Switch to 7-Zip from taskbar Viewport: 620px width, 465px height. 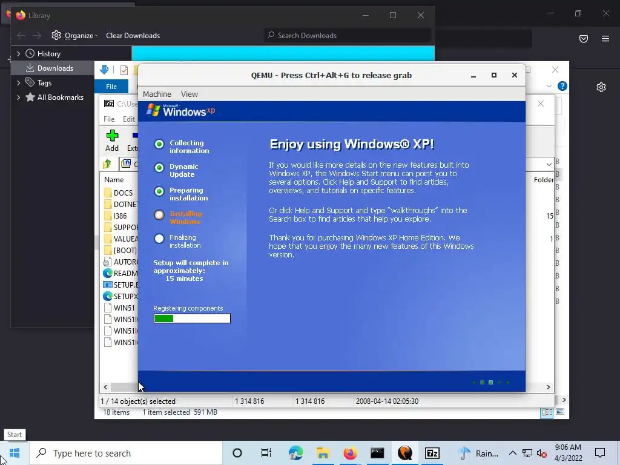point(432,453)
